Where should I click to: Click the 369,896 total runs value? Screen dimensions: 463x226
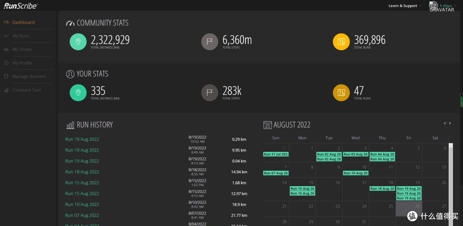pyautogui.click(x=370, y=40)
